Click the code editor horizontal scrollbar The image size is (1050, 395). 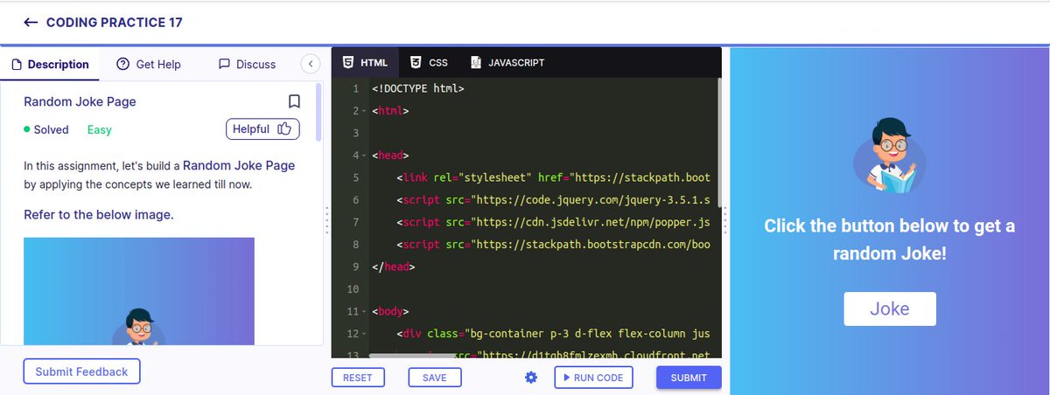coord(411,356)
